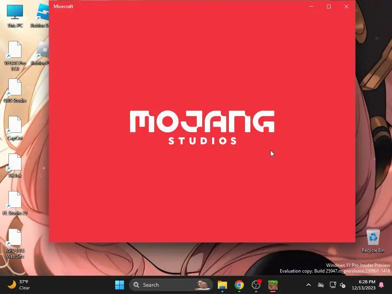
Task: Click the taskbar Search box
Action: pos(171,285)
